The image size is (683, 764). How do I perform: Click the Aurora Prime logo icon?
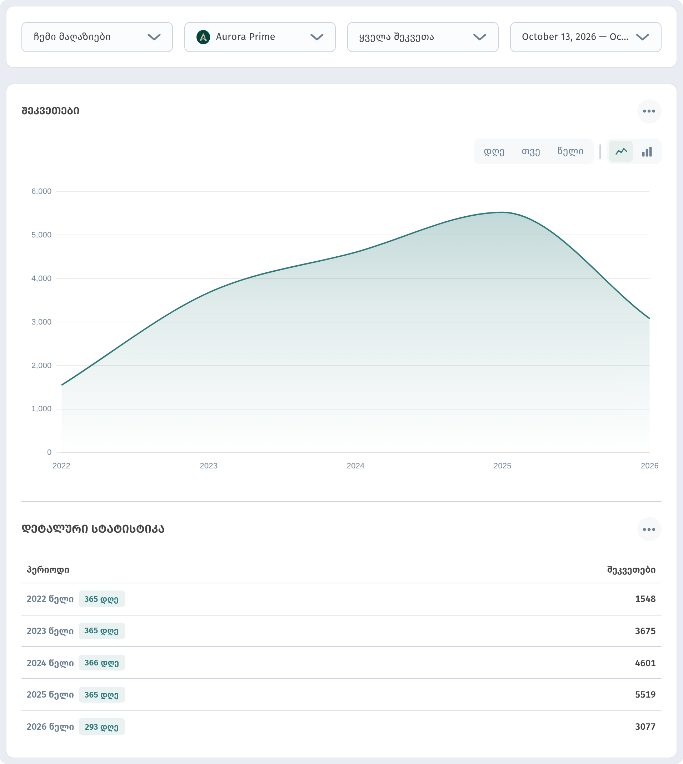[x=203, y=37]
